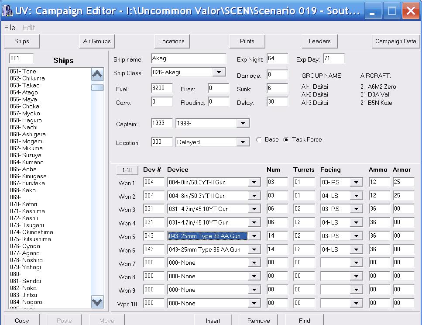422x325 pixels.
Task: Go to the Pilots section
Action: coord(247,41)
